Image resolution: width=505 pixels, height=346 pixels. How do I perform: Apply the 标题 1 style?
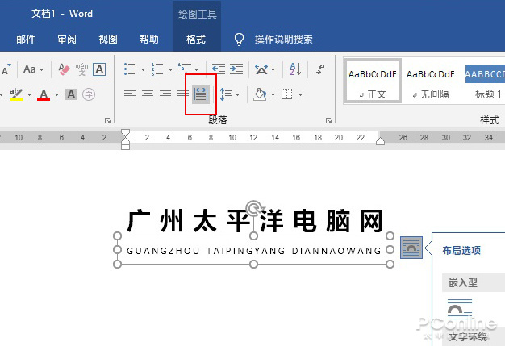[485, 81]
